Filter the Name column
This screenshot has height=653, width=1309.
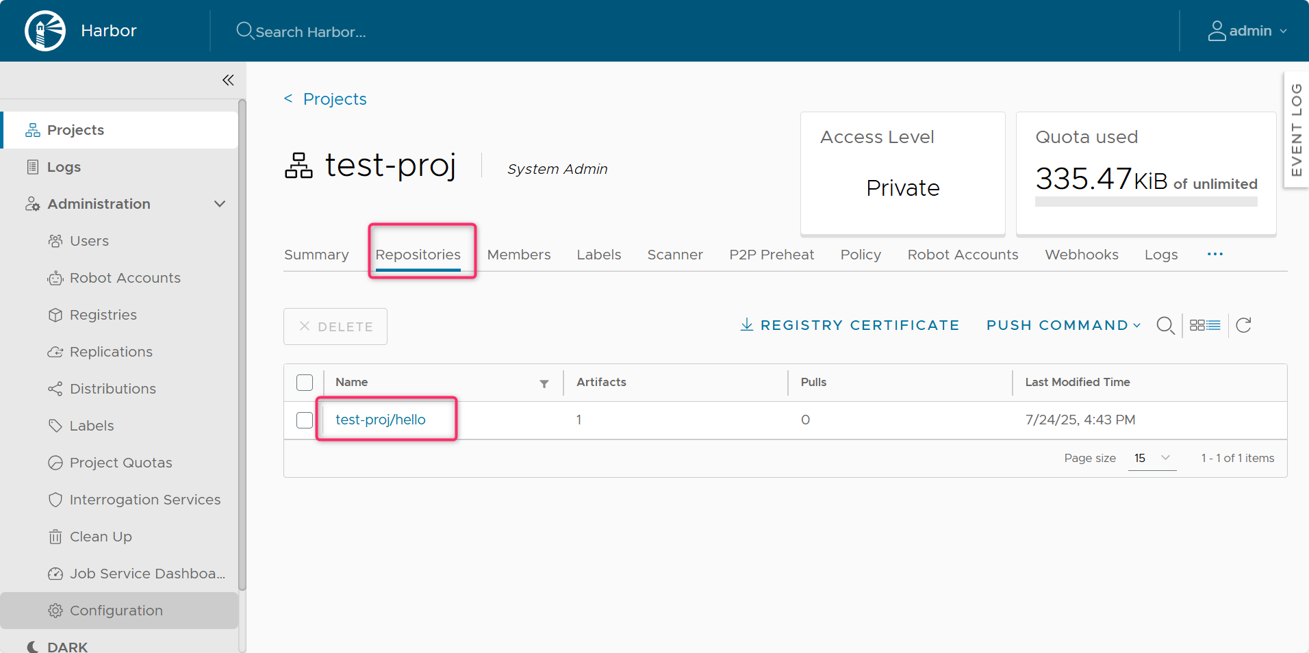544,384
